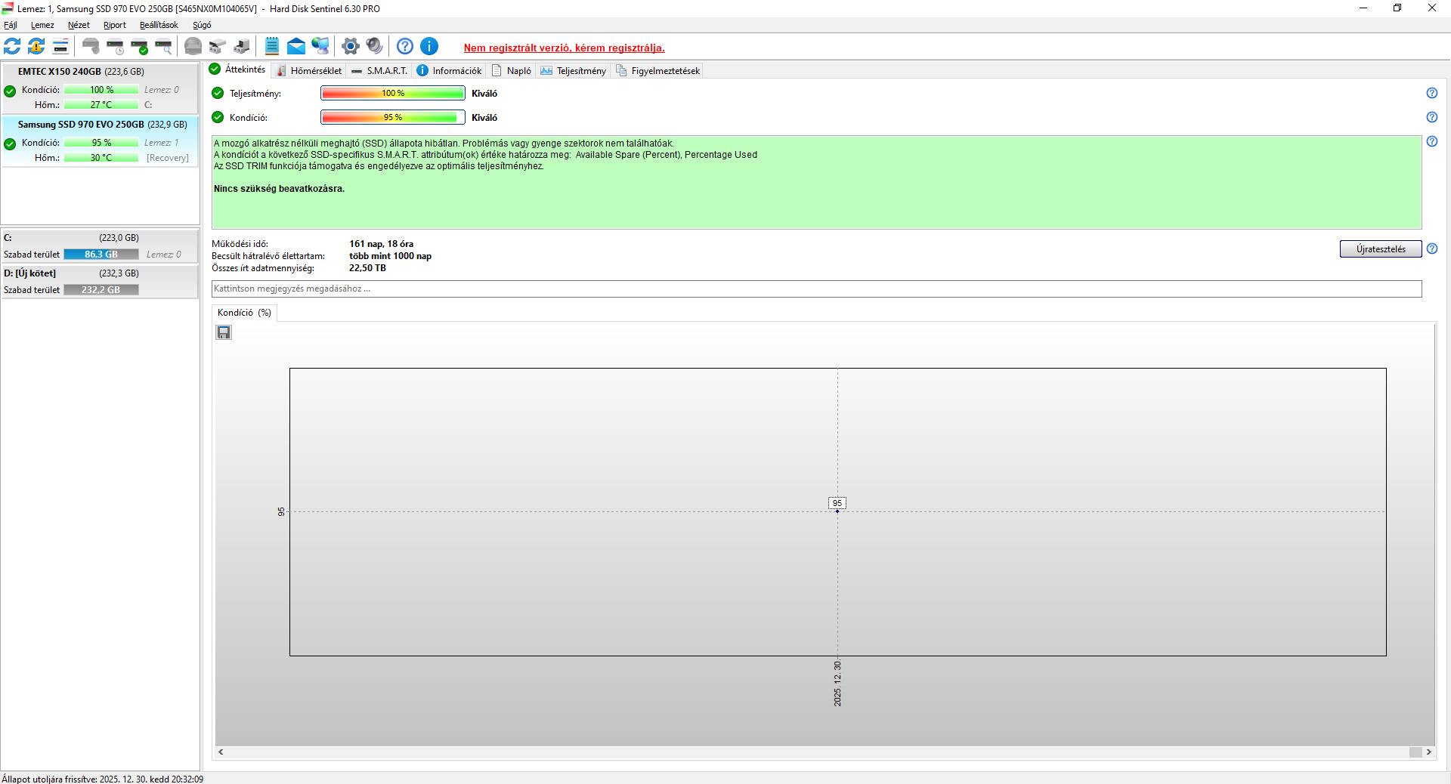Screen dimensions: 1451x784
Task: Open the Riport menu
Action: coord(115,25)
